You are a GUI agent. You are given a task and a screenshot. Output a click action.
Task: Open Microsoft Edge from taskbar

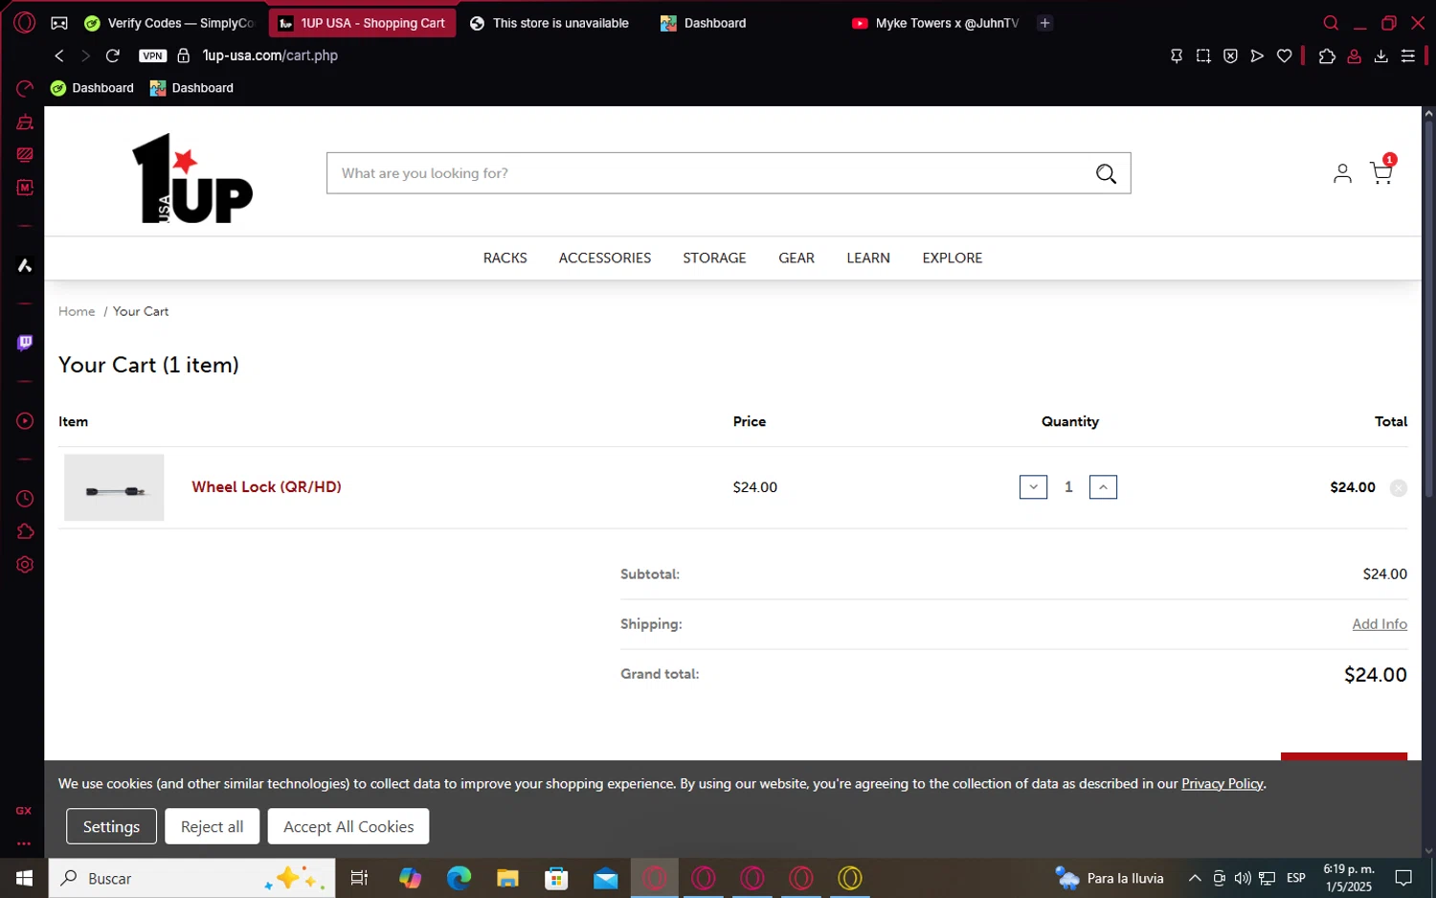pyautogui.click(x=459, y=878)
